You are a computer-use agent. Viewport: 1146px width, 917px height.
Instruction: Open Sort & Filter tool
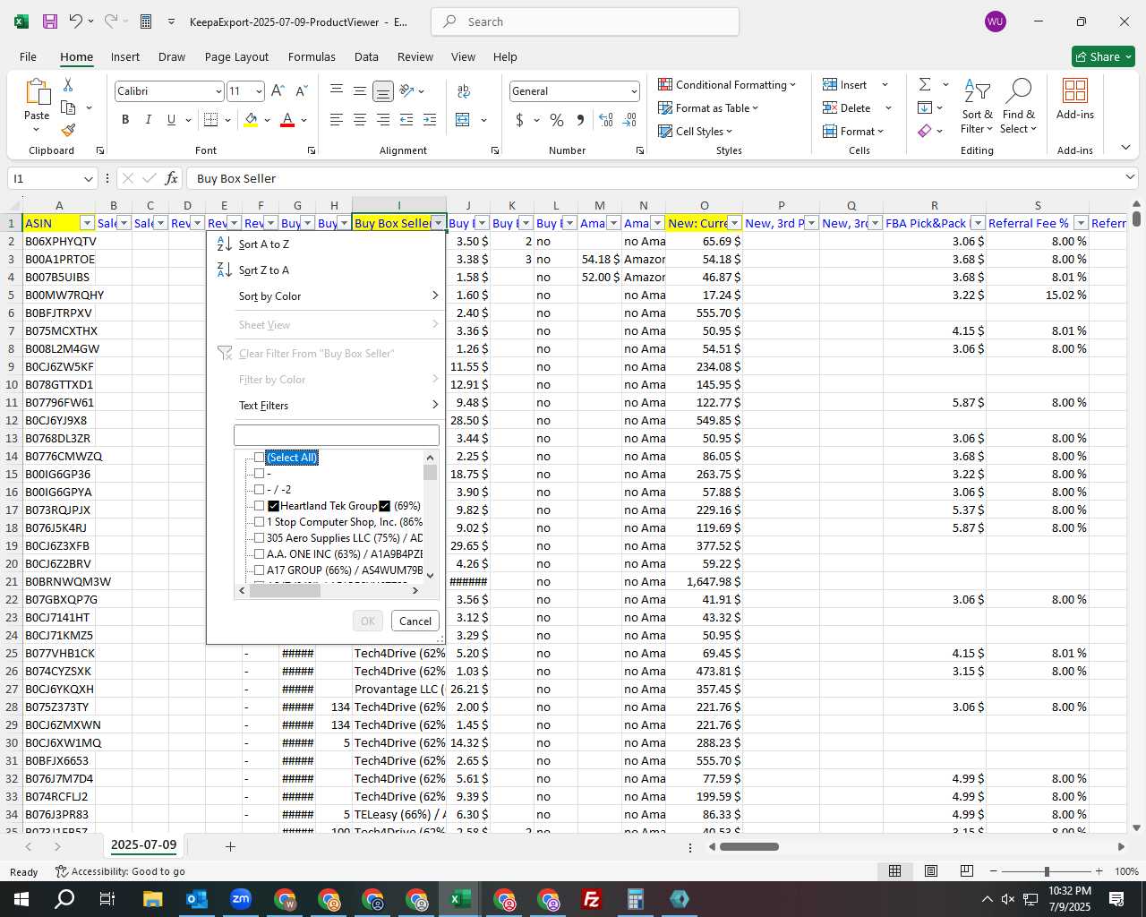click(977, 107)
